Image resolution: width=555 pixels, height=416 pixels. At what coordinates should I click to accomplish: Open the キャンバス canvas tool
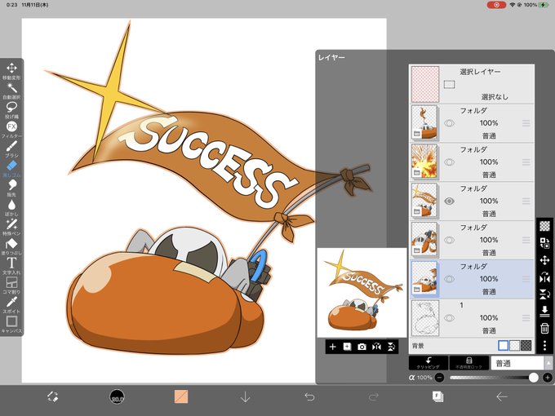tap(11, 324)
